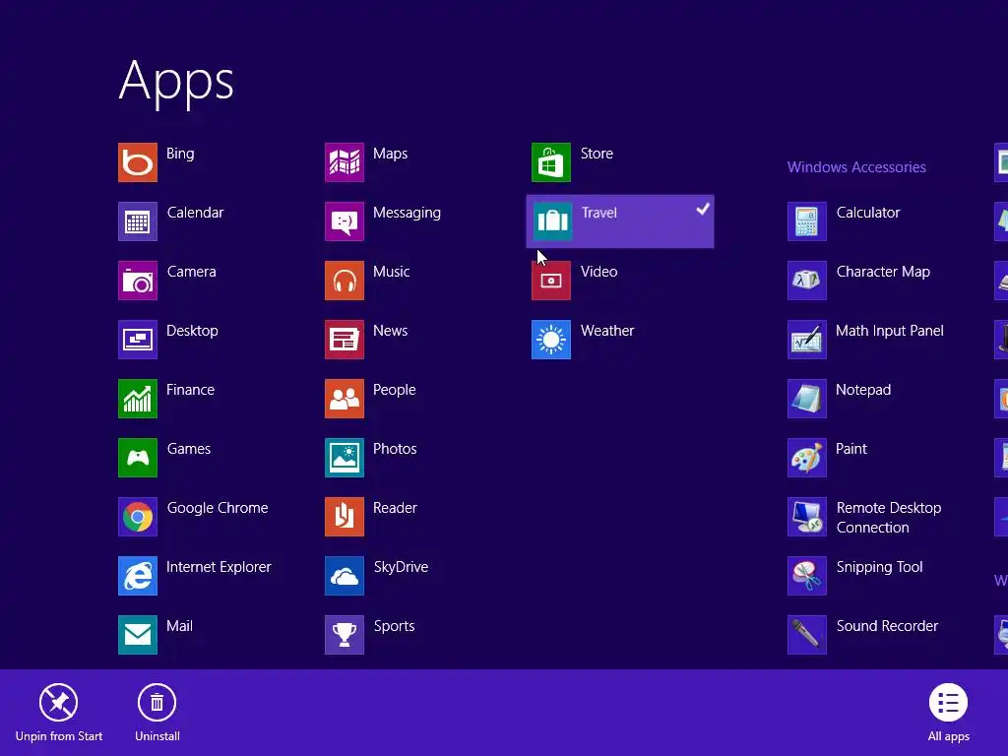1008x756 pixels.
Task: Launch the Snipping Tool icon
Action: click(x=807, y=576)
